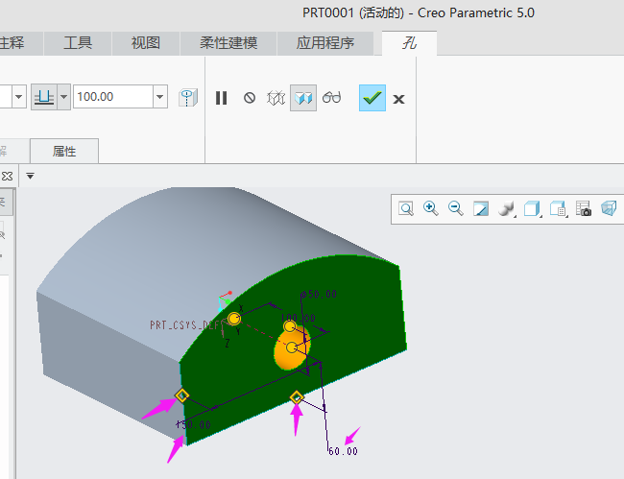
Task: Click the 60.00 offset dimension
Action: [x=343, y=451]
